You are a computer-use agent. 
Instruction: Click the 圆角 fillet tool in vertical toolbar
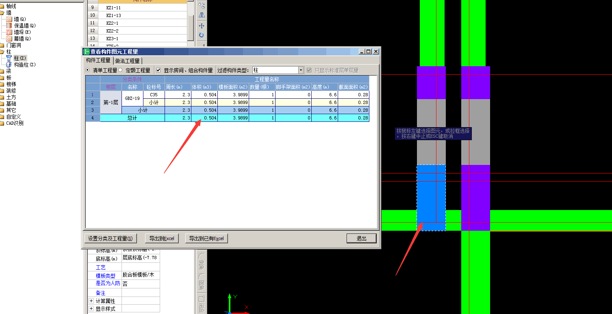[202, 282]
